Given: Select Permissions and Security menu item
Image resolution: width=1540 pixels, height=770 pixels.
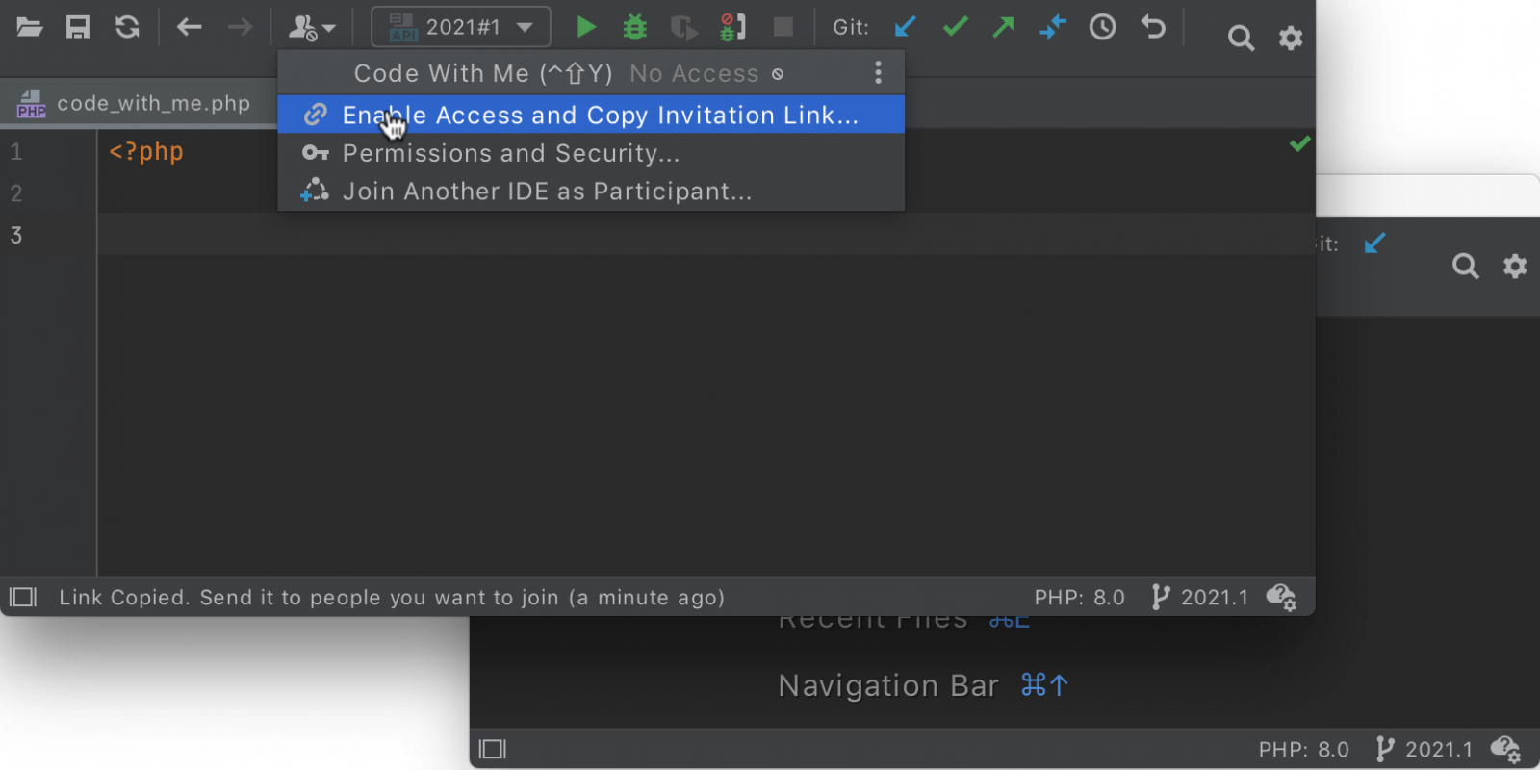Looking at the screenshot, I should (x=591, y=153).
